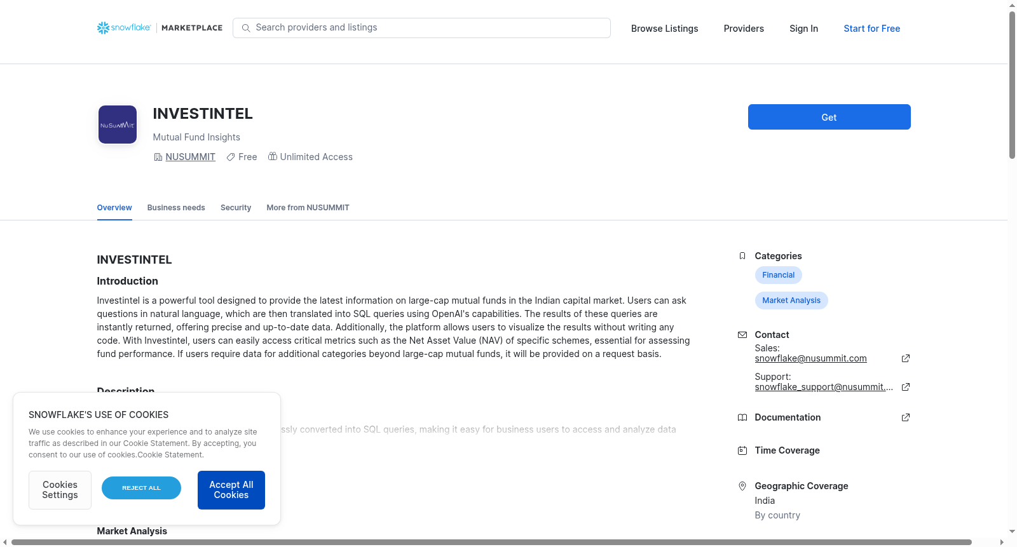Image resolution: width=1017 pixels, height=547 pixels.
Task: Click the book icon beside Documentation
Action: (742, 417)
